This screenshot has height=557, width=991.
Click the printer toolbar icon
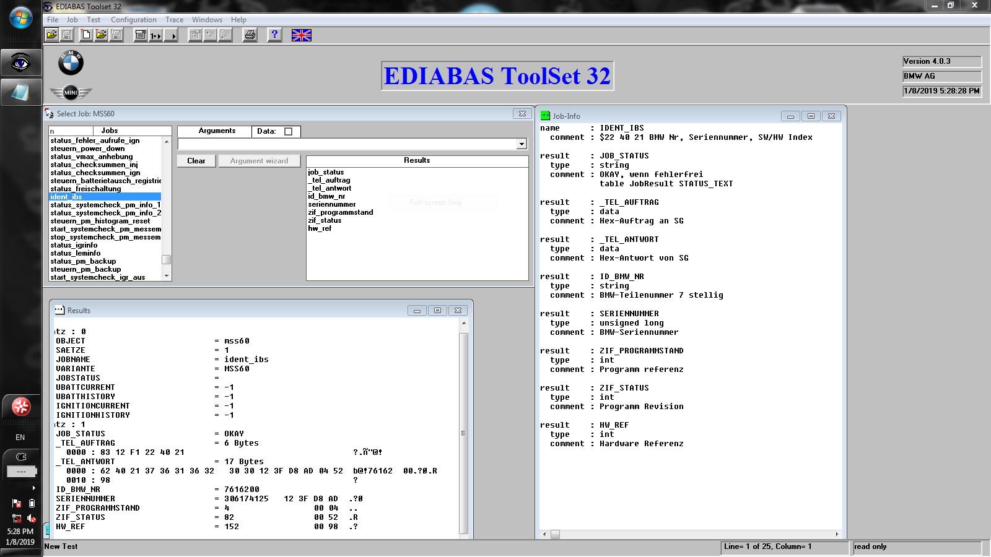pyautogui.click(x=250, y=35)
